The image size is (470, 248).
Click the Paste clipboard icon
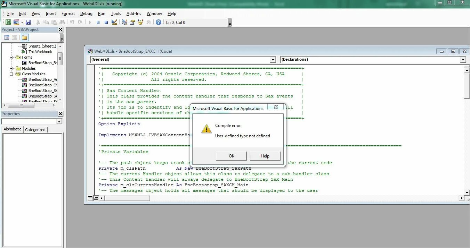54,22
